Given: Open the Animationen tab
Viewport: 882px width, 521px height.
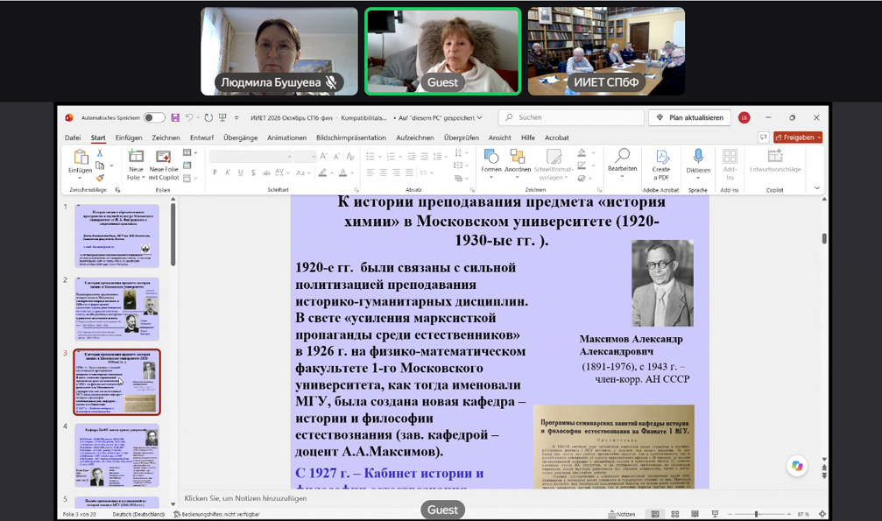Looking at the screenshot, I should click(287, 137).
